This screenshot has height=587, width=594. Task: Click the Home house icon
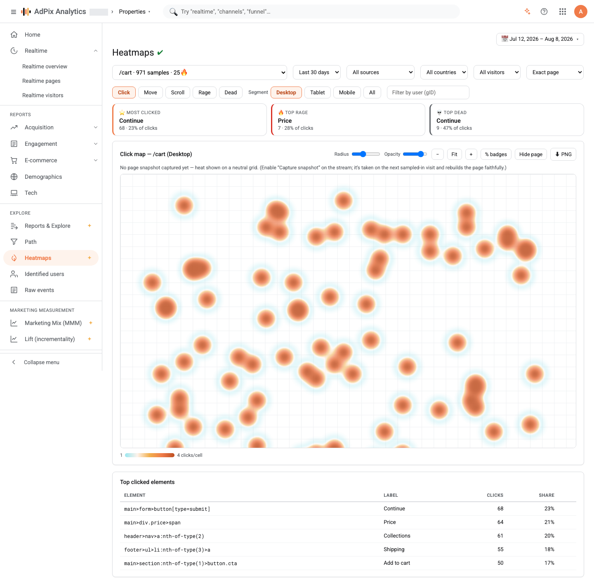coord(14,35)
